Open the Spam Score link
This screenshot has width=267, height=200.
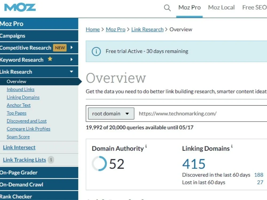click(x=18, y=137)
